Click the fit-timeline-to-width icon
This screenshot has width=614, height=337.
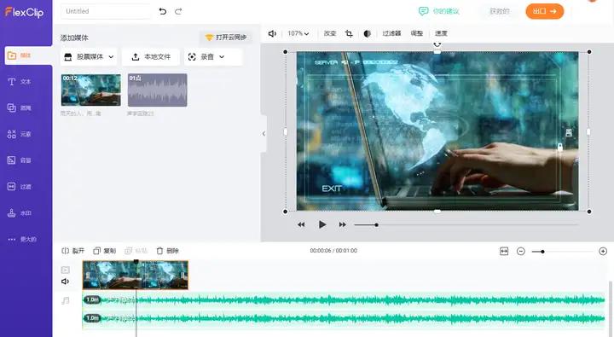(504, 251)
